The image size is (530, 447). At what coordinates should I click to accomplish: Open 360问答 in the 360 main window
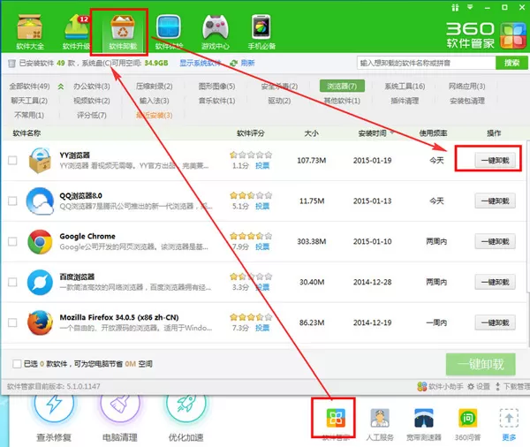[x=467, y=424]
